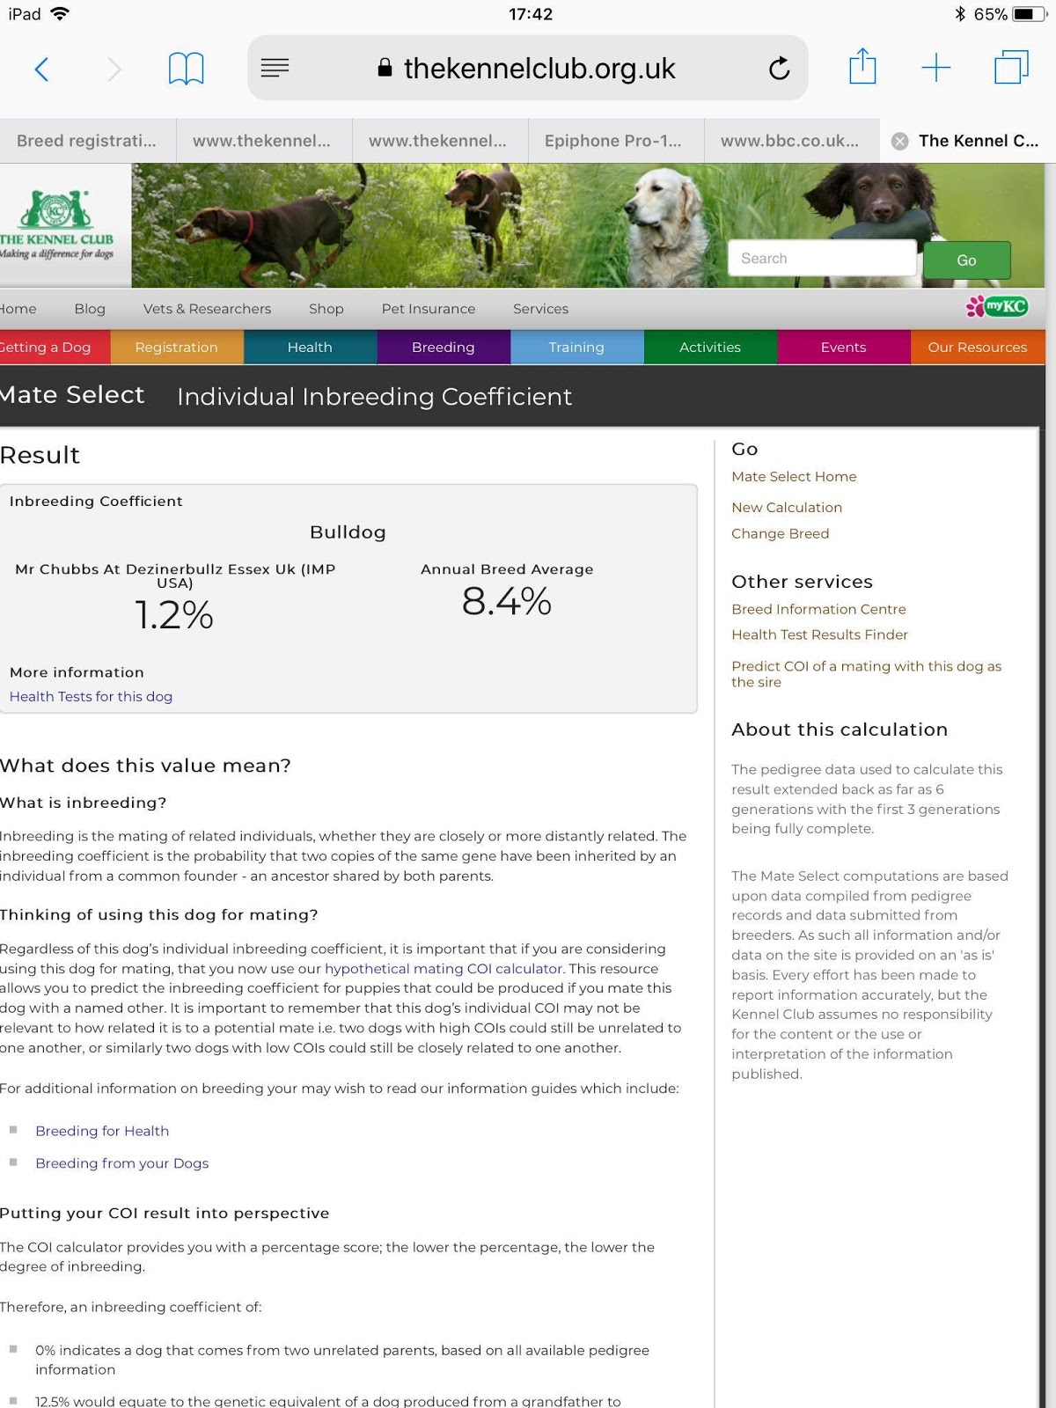Switch to Breed registrati... tab
Viewport: 1056px width, 1408px height.
(x=86, y=141)
